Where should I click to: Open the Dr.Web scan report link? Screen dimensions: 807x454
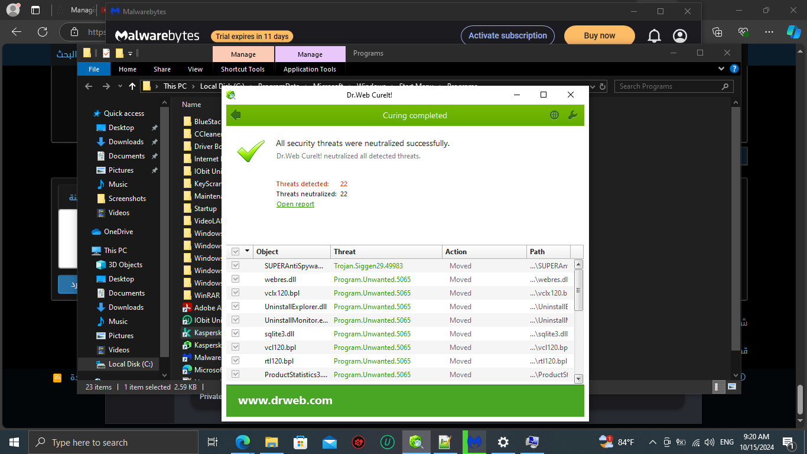(x=295, y=204)
